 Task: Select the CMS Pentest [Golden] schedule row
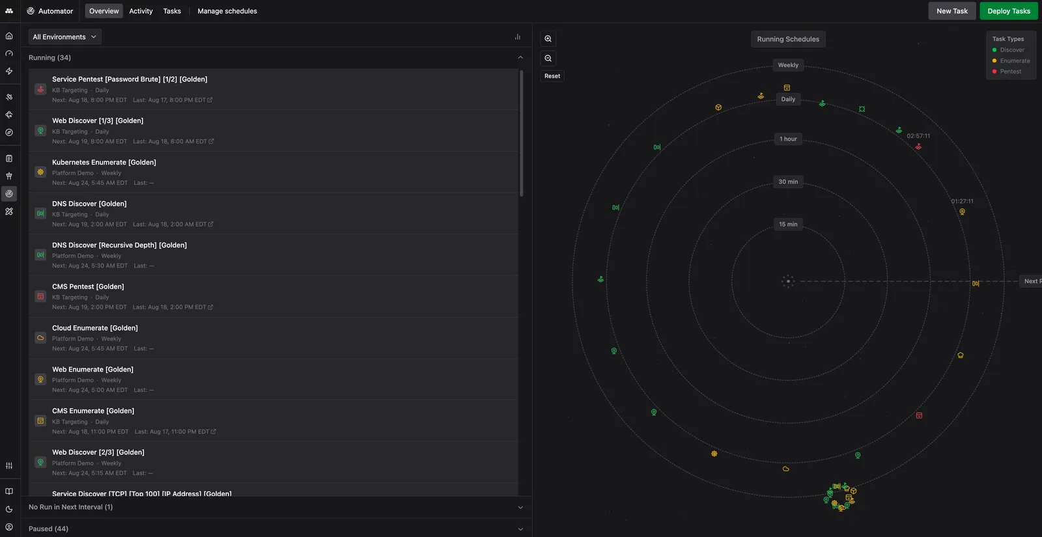click(x=274, y=296)
